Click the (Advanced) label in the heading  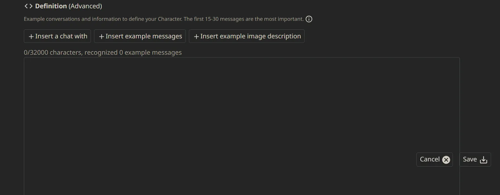(85, 6)
